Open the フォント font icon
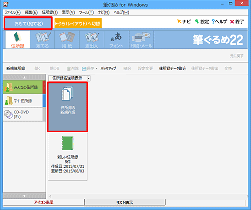Image resolution: width=251 pixels, height=210 pixels. point(116,40)
